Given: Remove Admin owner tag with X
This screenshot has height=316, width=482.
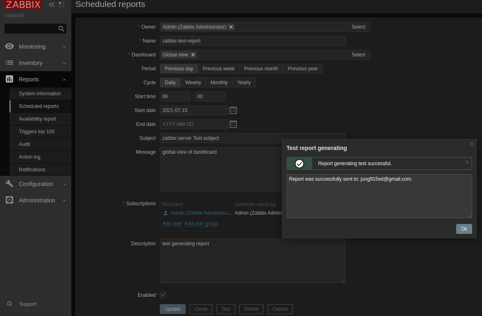Looking at the screenshot, I should tap(231, 27).
